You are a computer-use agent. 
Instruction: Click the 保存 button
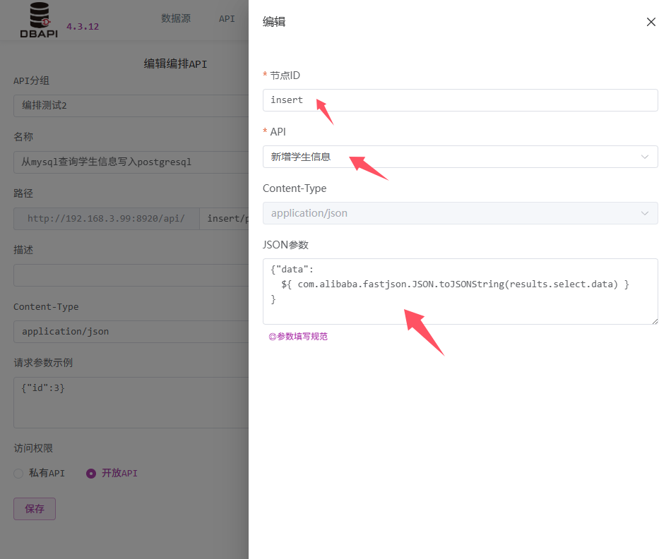pyautogui.click(x=35, y=509)
